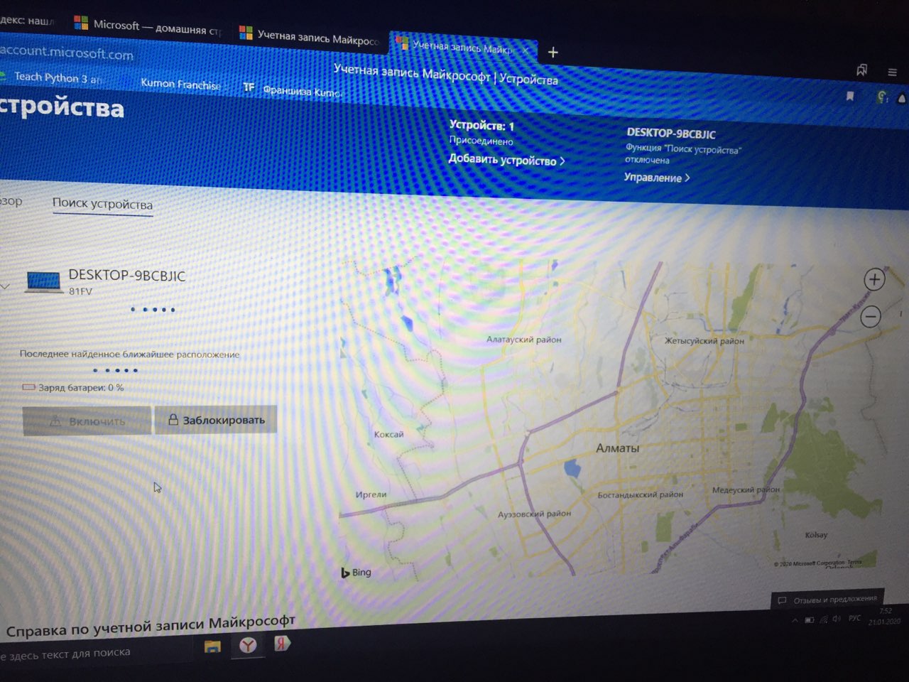Switch the РУС input language indicator

[854, 618]
